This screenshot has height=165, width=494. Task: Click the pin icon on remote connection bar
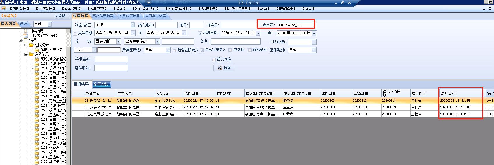tap(149, 3)
